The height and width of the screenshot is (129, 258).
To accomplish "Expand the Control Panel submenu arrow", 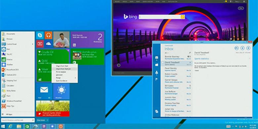I will pos(32,44).
